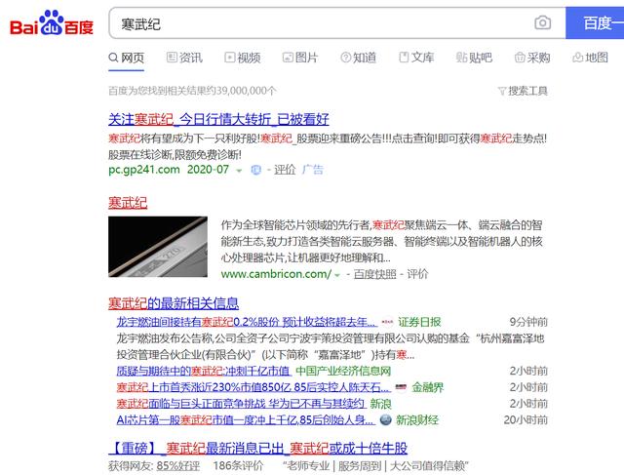Open news 寒武纪上市首秀涨近230%
The height and width of the screenshot is (475, 624).
pos(253,387)
